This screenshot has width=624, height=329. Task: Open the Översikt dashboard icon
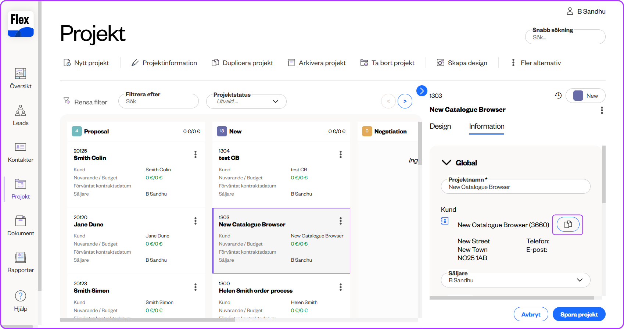(21, 74)
